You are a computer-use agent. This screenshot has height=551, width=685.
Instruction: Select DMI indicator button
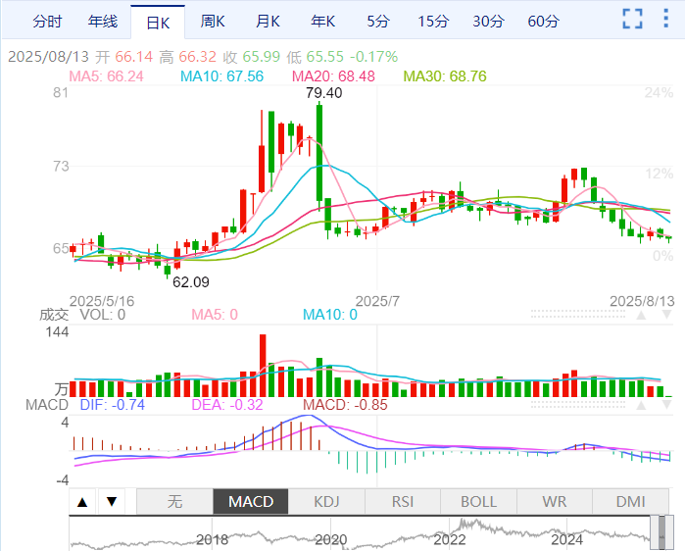click(630, 501)
